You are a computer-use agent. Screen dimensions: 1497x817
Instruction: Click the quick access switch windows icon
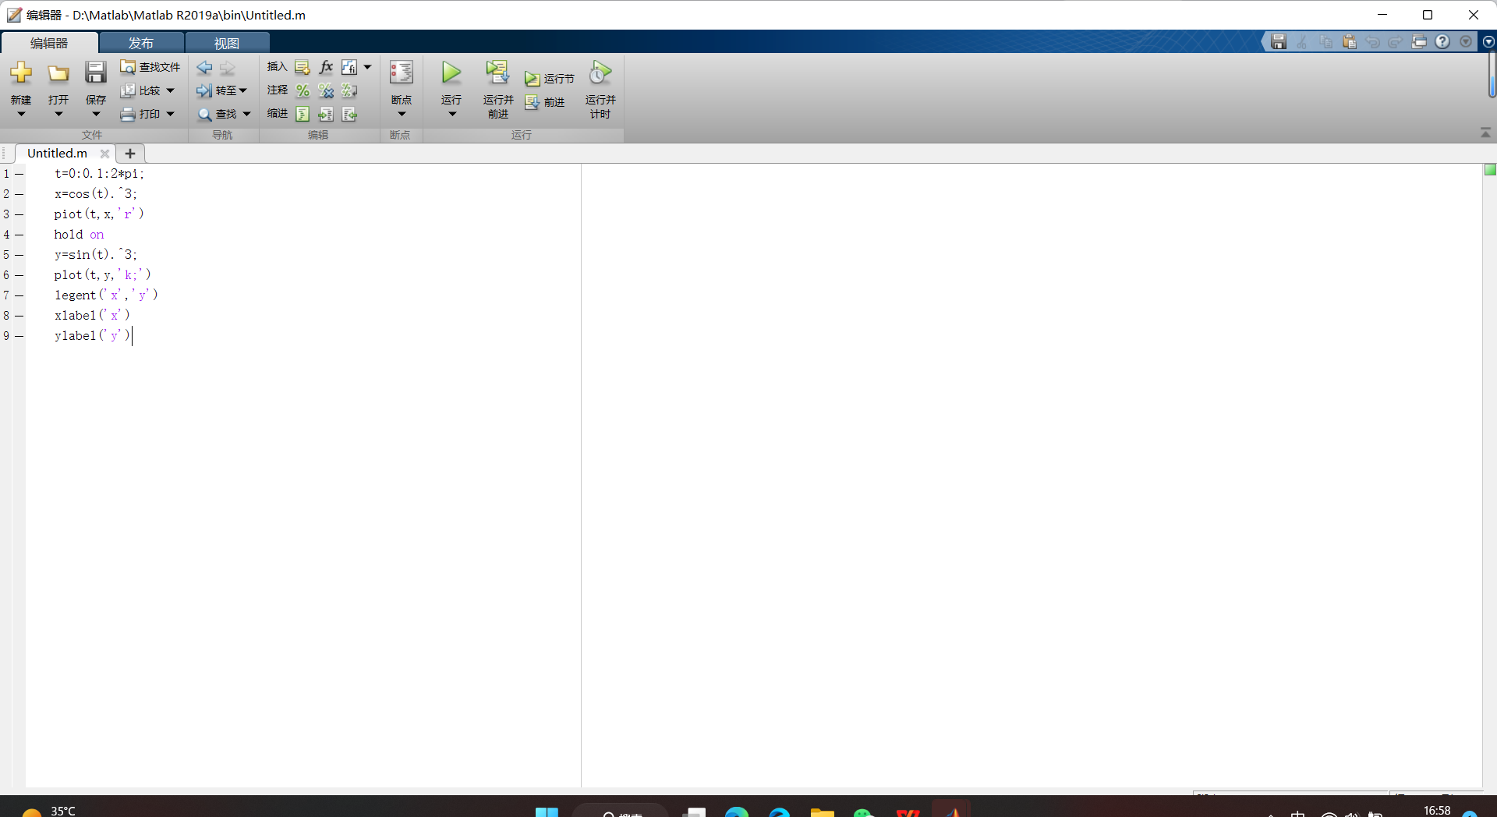click(x=1419, y=42)
